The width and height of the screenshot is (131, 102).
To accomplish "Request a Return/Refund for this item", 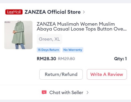I will click(x=61, y=74).
